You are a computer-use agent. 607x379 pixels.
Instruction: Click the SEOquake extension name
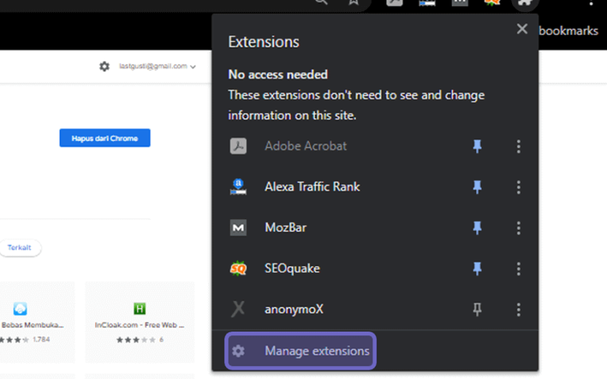pyautogui.click(x=292, y=268)
